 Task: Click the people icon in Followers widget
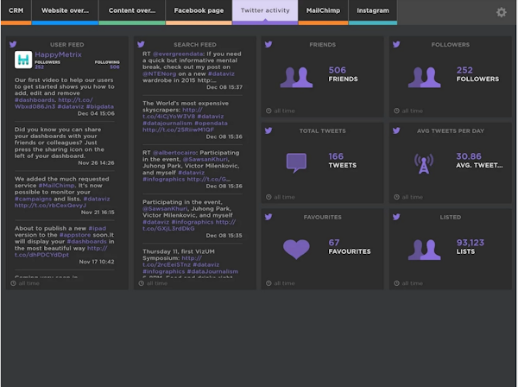(x=424, y=78)
